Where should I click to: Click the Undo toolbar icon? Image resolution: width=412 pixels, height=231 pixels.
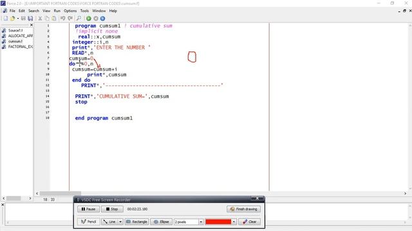point(63,19)
